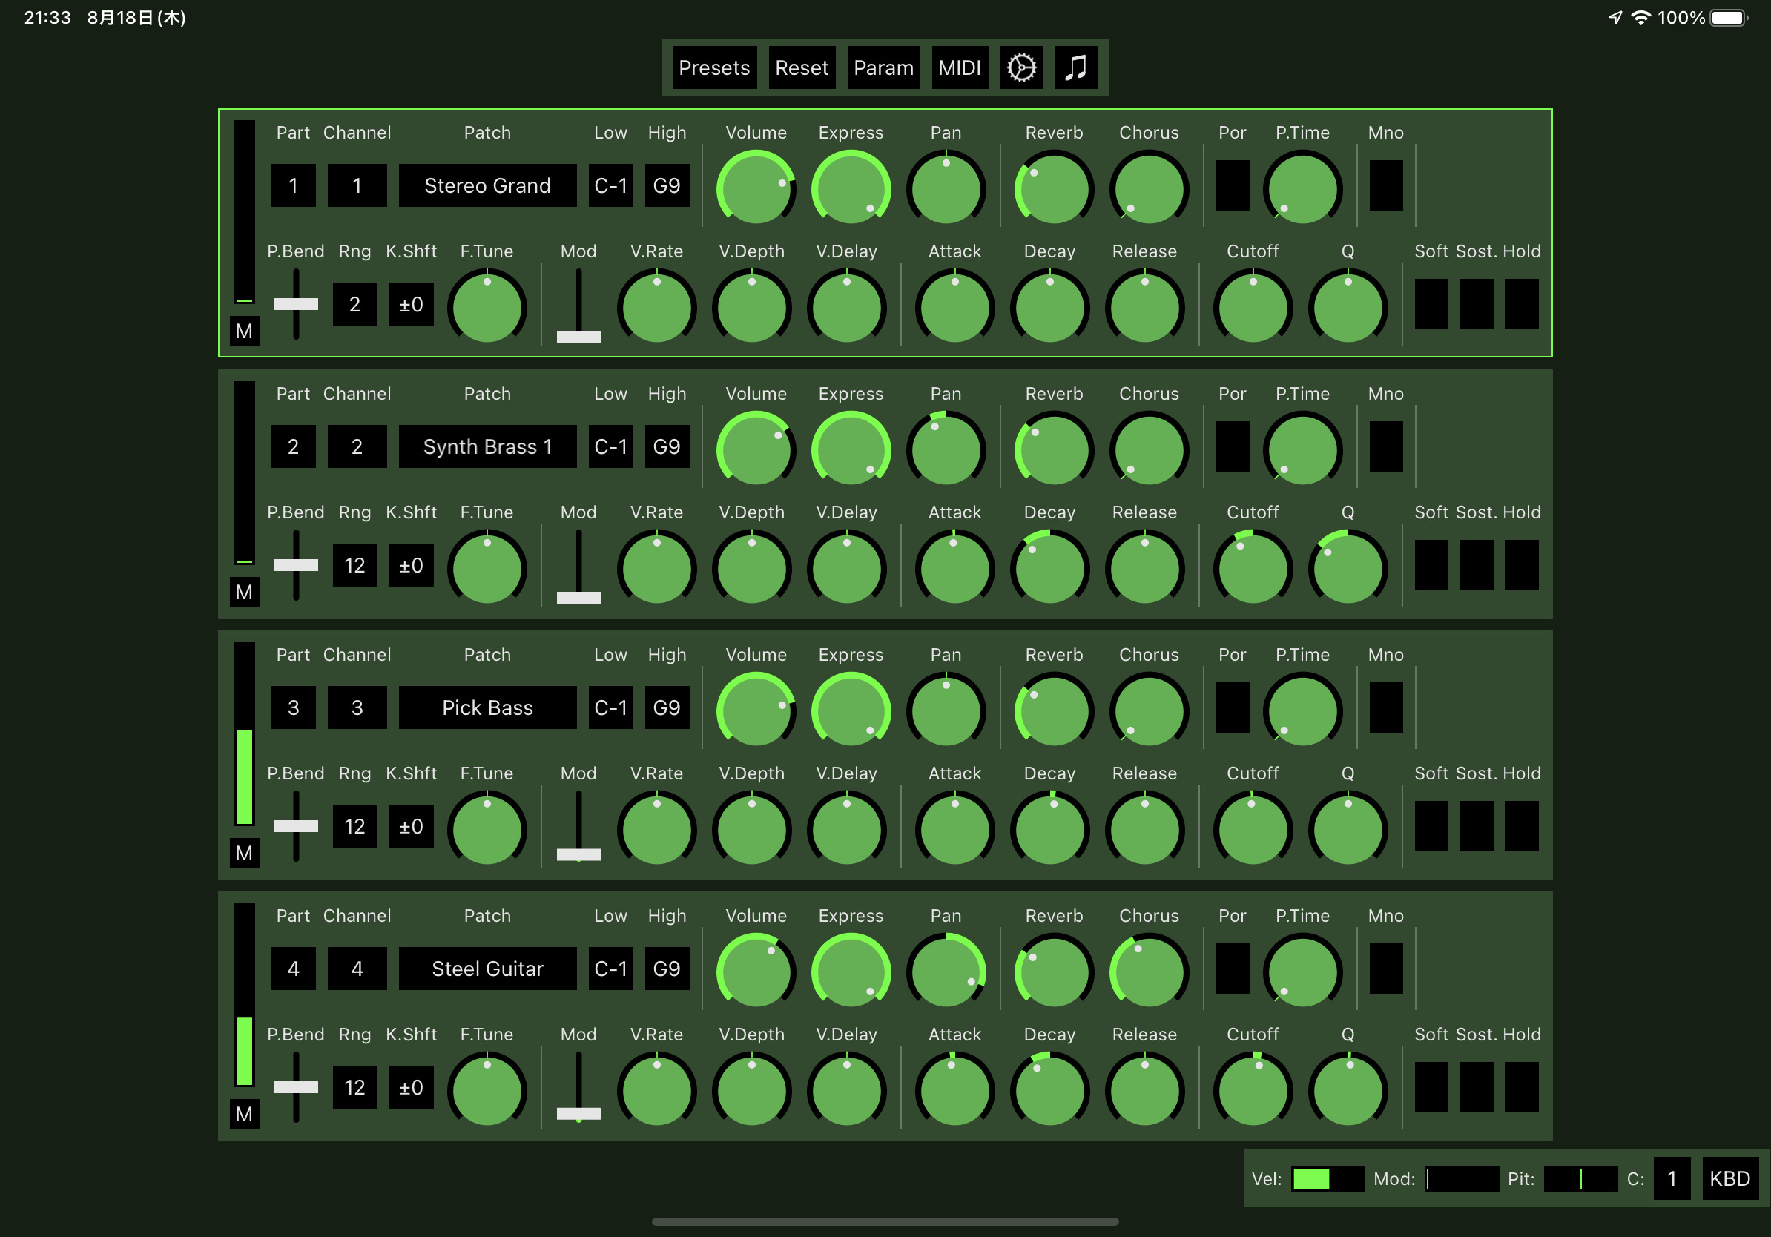1771x1237 pixels.
Task: Click the Vel: velocity meter bar
Action: point(1328,1178)
